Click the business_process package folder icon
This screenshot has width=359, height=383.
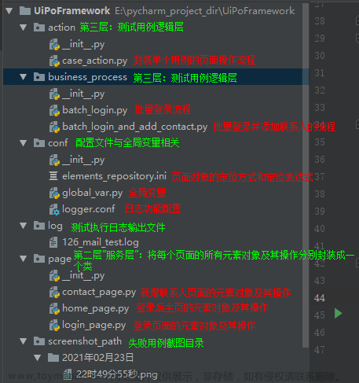click(39, 76)
